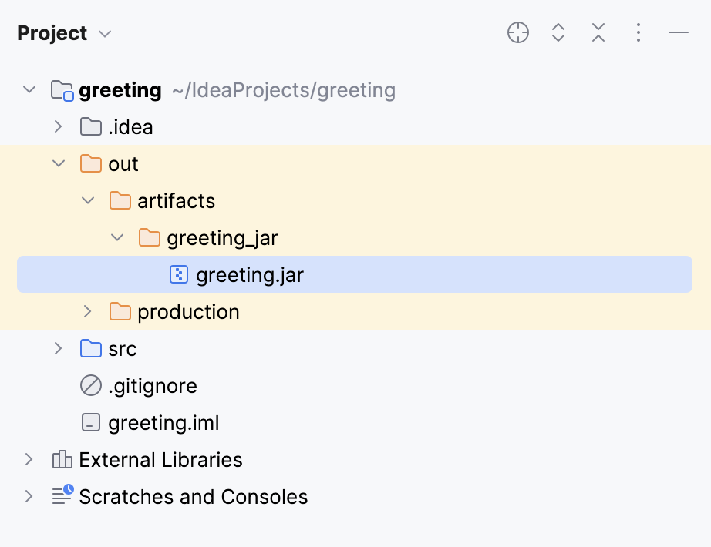The height and width of the screenshot is (547, 711).
Task: Click the Collapse All icon in the toolbar
Action: tap(598, 32)
